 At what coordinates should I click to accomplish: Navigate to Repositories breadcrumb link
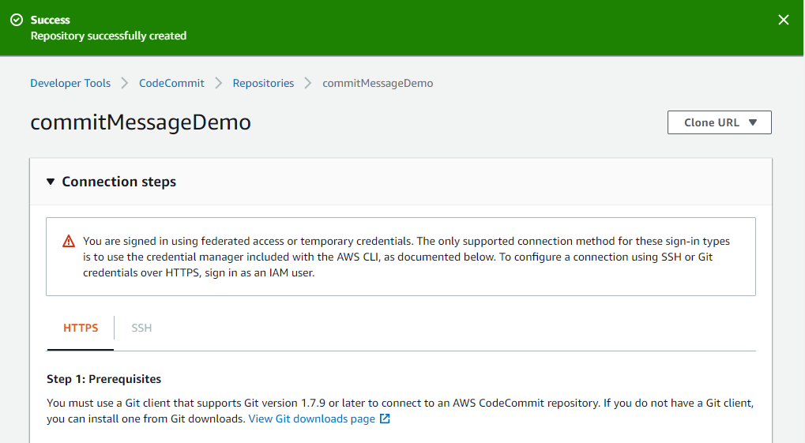[263, 83]
